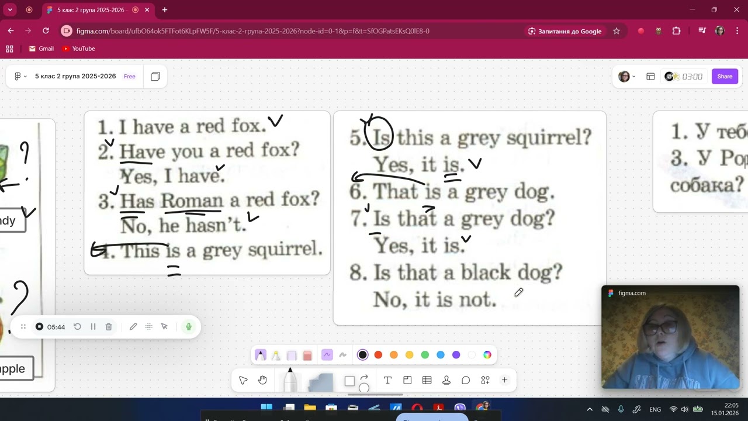This screenshot has width=748, height=421.
Task: Open the Stamp tool
Action: coord(446,381)
